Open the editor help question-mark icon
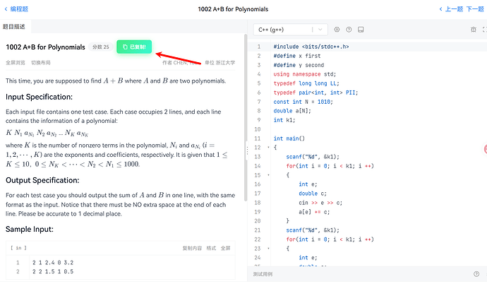Image resolution: width=487 pixels, height=284 pixels. pyautogui.click(x=349, y=30)
